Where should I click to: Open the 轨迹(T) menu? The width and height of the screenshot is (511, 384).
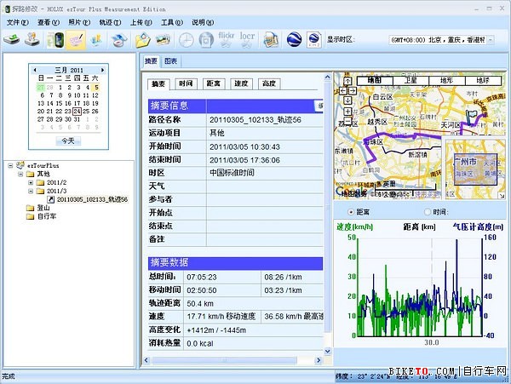pyautogui.click(x=110, y=22)
